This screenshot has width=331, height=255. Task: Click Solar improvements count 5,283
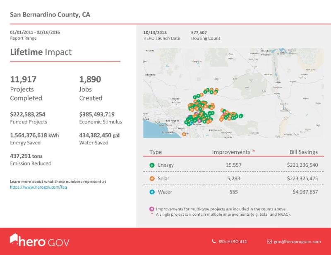[x=234, y=179]
